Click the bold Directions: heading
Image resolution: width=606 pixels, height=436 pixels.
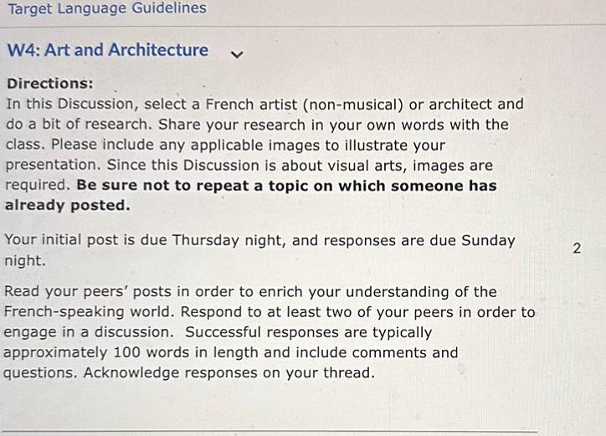(x=50, y=84)
